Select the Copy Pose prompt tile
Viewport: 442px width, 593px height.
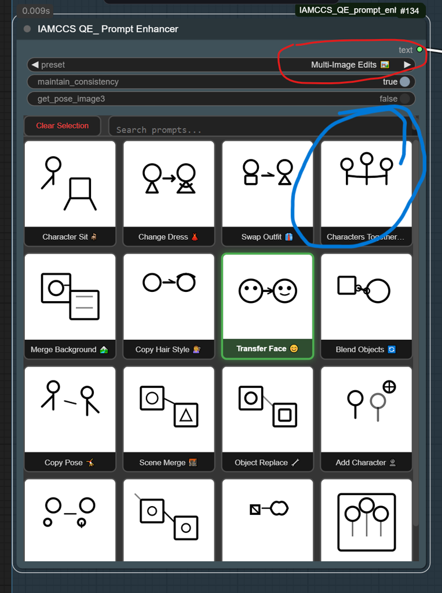(70, 418)
